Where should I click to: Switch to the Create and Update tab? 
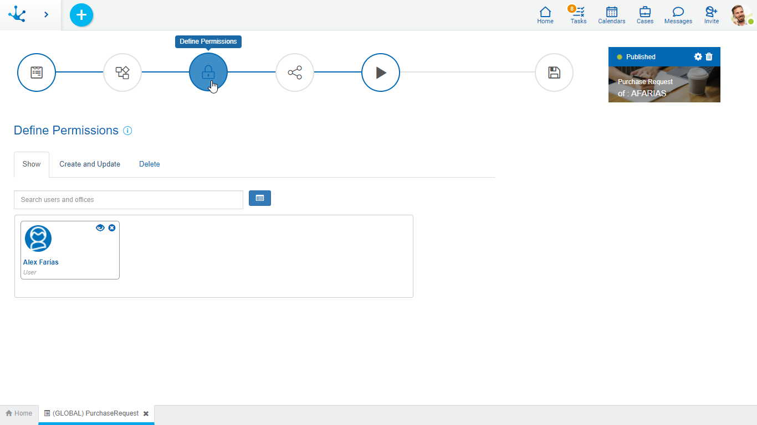[90, 164]
